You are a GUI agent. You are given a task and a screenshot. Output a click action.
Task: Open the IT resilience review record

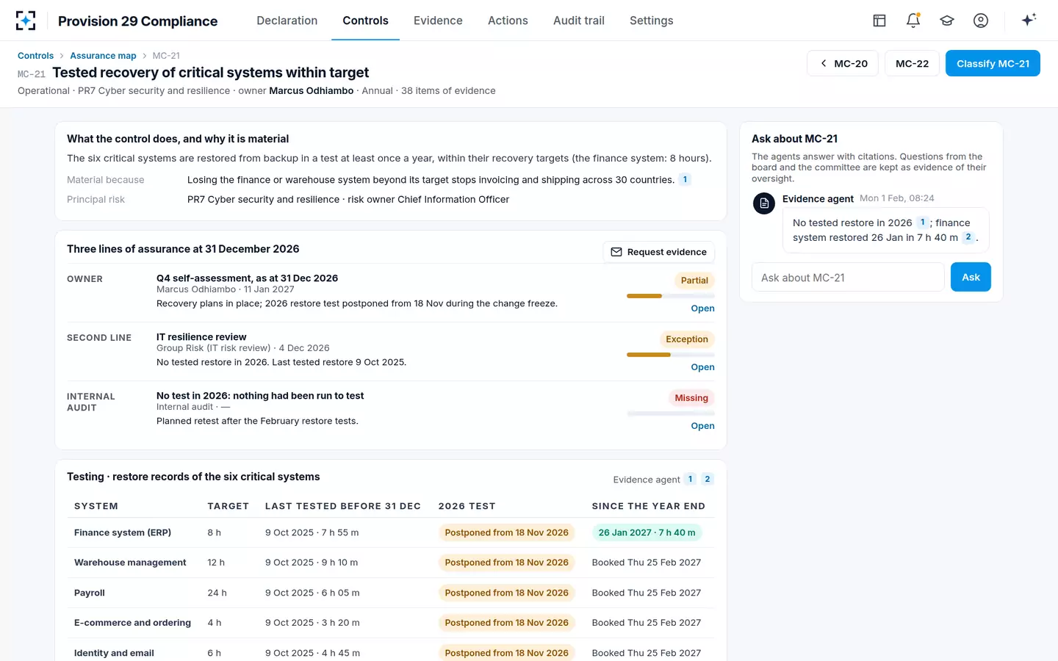[x=702, y=367]
